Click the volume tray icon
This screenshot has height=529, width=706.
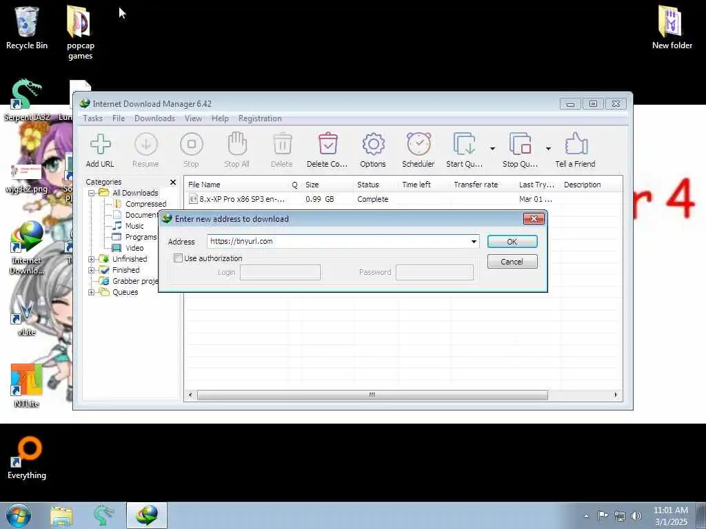pyautogui.click(x=636, y=516)
